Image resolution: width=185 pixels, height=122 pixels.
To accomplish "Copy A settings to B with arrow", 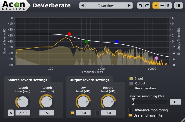I will coord(162,5).
